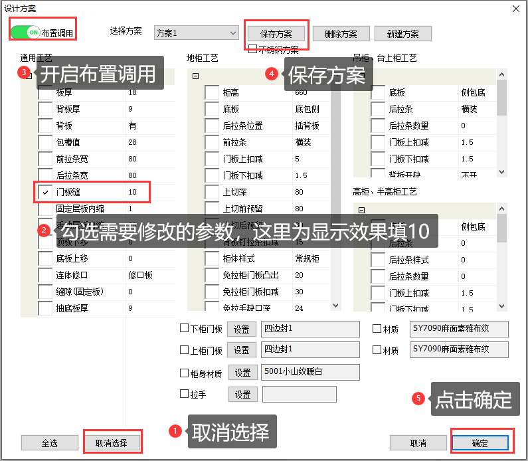The image size is (528, 461).
Task: Click 设置 button next to 上柜门板
Action: (242, 350)
